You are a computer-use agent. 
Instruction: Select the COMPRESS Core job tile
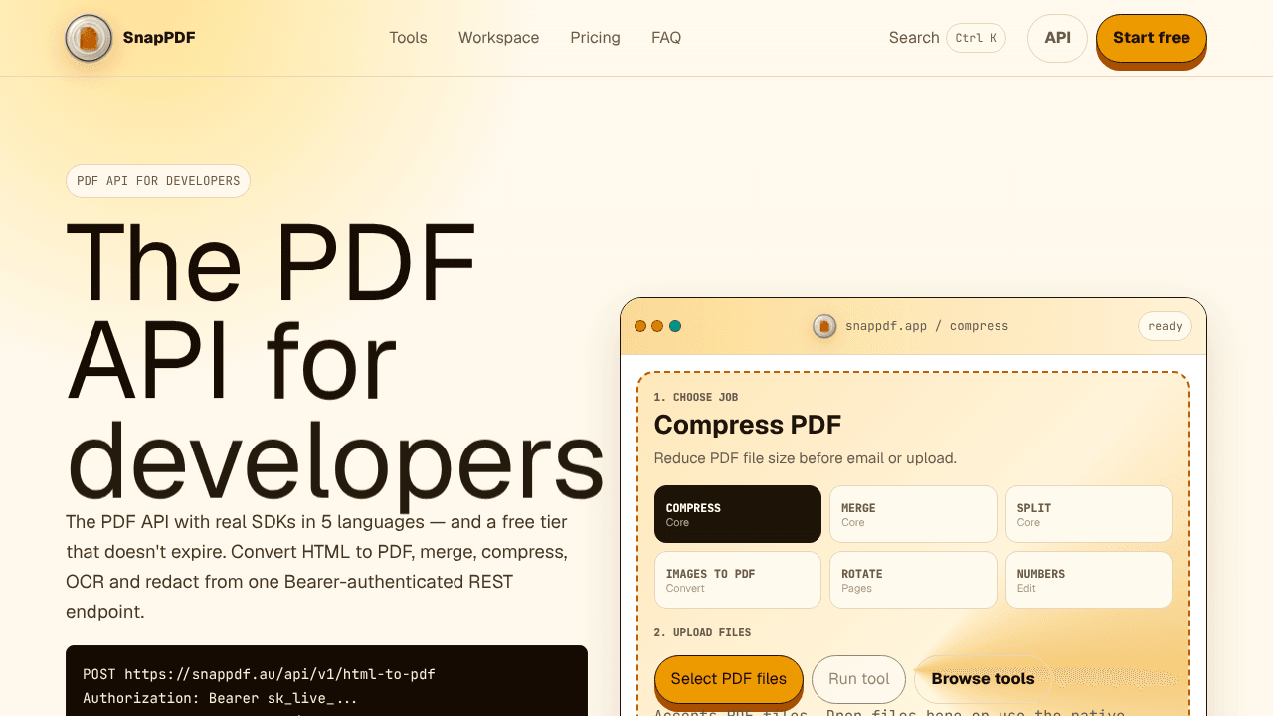(738, 514)
